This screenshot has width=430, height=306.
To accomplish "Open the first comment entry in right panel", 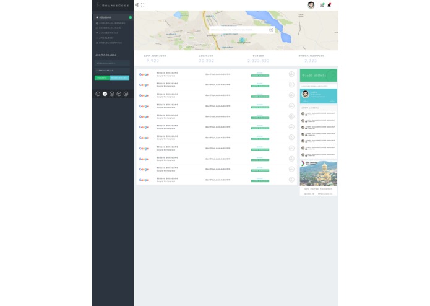I will coord(319,113).
